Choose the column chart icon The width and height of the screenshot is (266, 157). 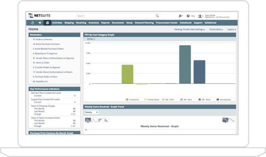(x=106, y=120)
